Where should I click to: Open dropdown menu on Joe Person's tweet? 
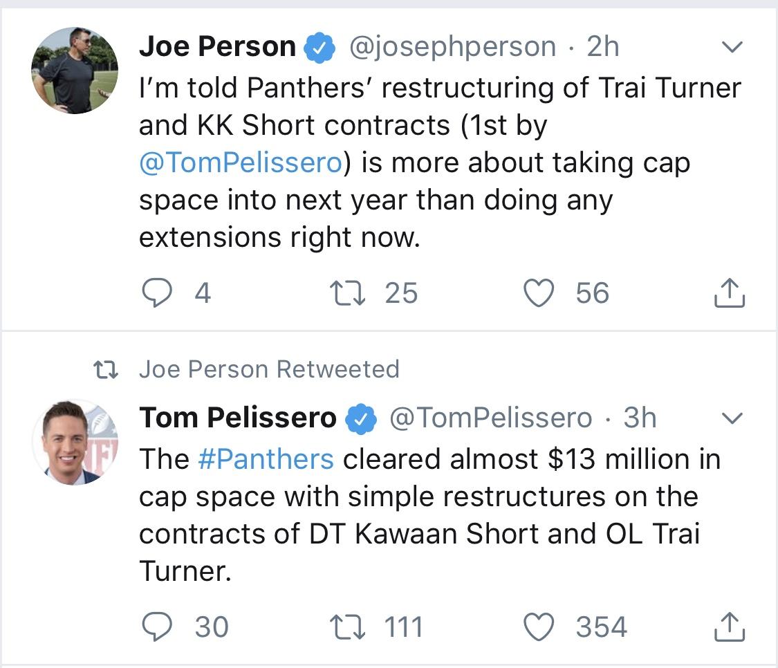(732, 46)
